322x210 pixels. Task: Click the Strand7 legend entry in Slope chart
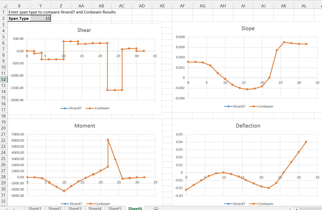pyautogui.click(x=235, y=107)
